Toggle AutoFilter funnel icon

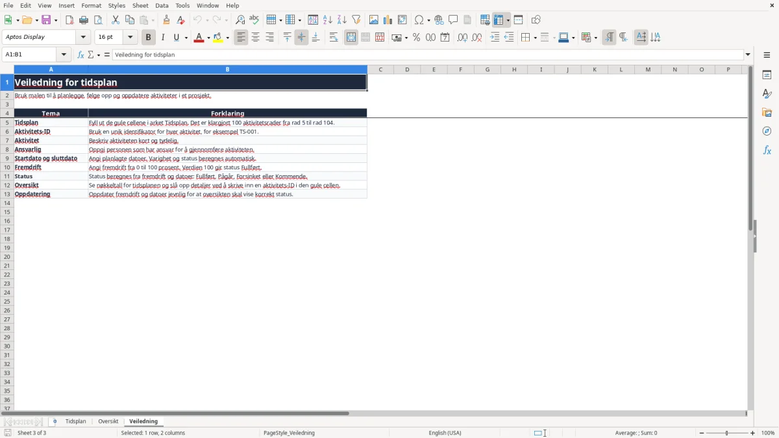click(356, 20)
